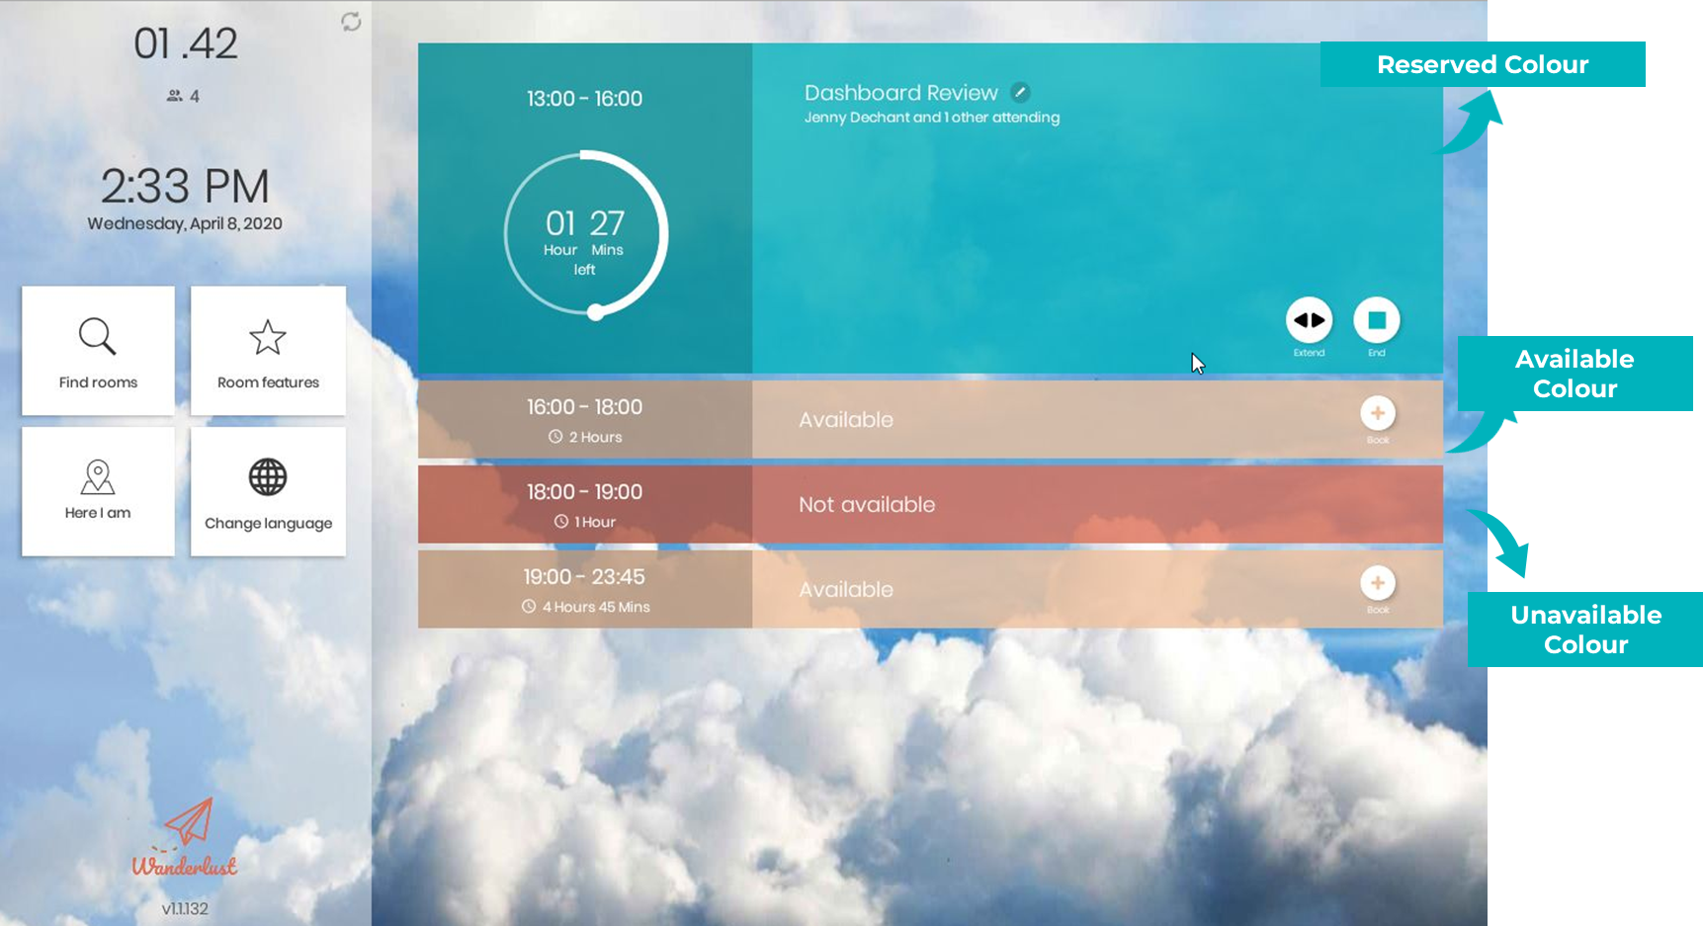Click the 'Available' text in the 19:00 row

[846, 590]
